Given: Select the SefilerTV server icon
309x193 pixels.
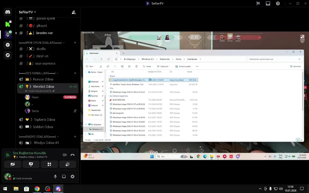Looking at the screenshot, I should coord(8,35).
